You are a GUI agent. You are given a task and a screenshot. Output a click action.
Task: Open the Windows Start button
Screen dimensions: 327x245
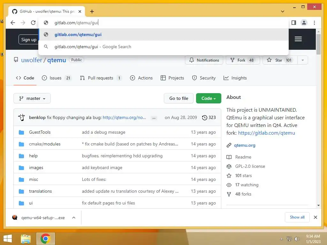coord(8,239)
